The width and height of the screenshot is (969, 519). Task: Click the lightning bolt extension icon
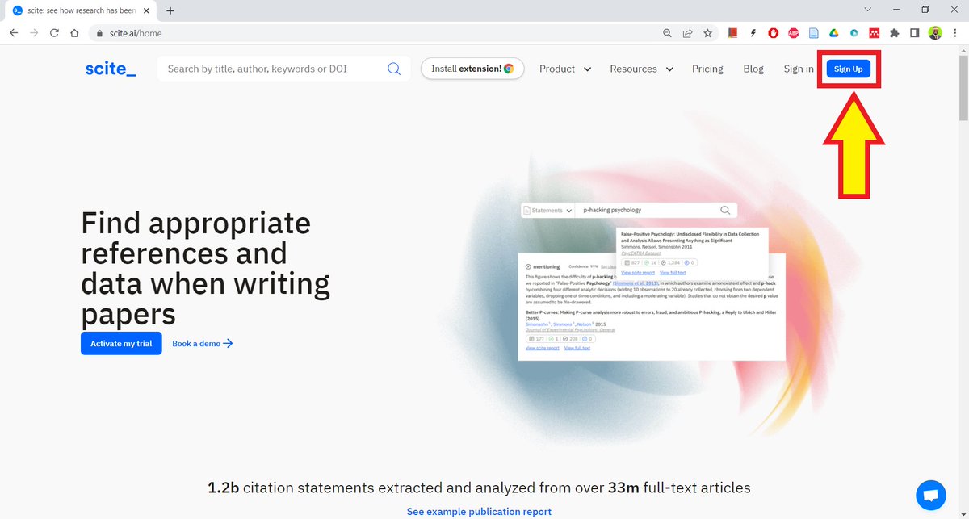(753, 33)
